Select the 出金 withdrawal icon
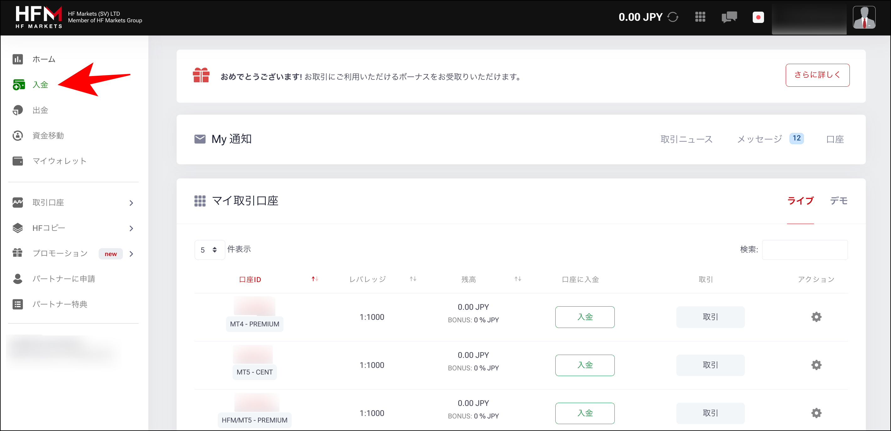This screenshot has width=891, height=431. [x=18, y=110]
